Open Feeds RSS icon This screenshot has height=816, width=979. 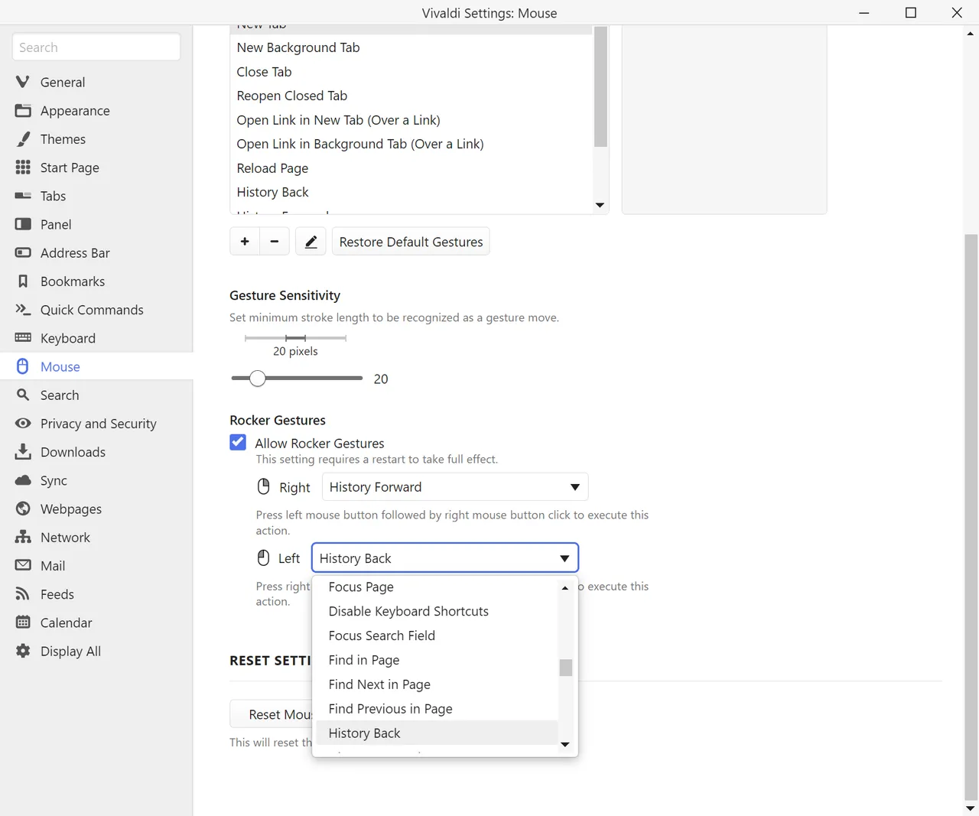click(23, 593)
